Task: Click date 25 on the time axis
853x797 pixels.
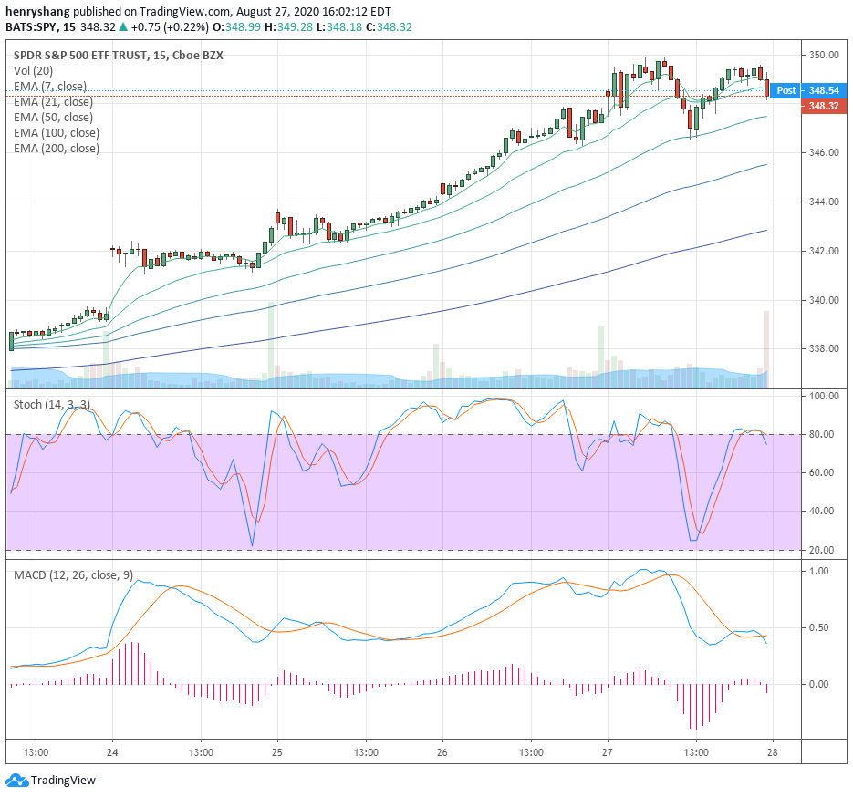Action: (277, 753)
